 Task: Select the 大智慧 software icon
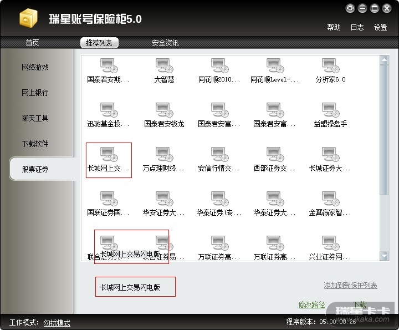point(164,65)
